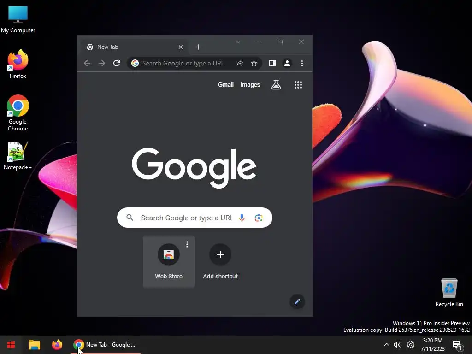
Task: Select the Recycle Bin icon
Action: coord(449,293)
